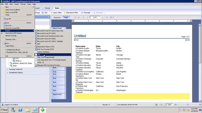Click the vertical scrollbar down arrow
Viewport: 202px width, 113px height.
point(200,101)
